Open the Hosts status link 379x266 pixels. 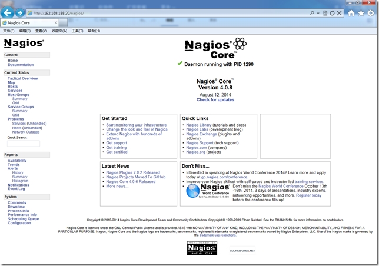coord(12,87)
